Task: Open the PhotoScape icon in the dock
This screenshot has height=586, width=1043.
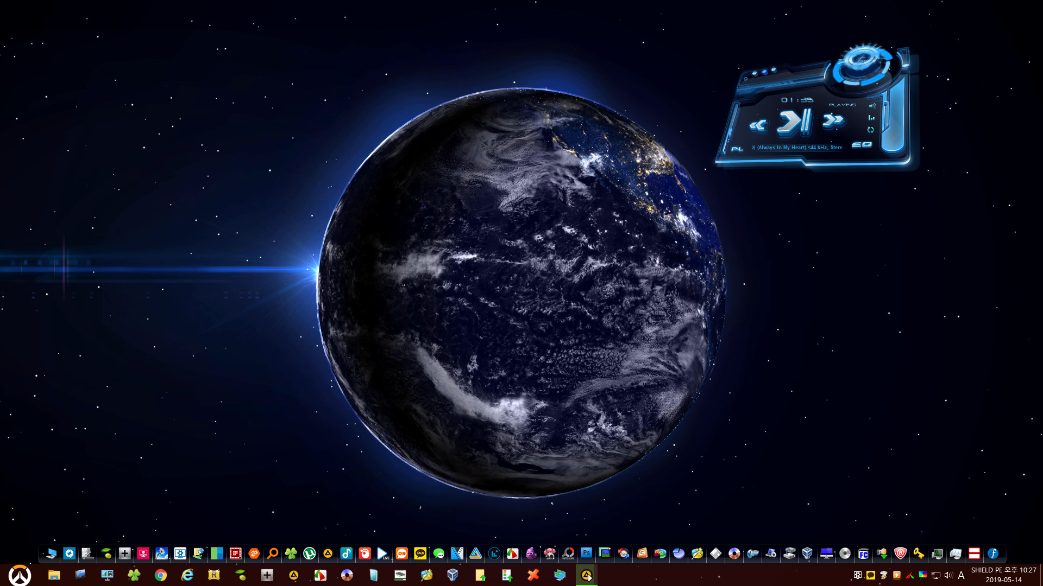Action: [x=568, y=553]
